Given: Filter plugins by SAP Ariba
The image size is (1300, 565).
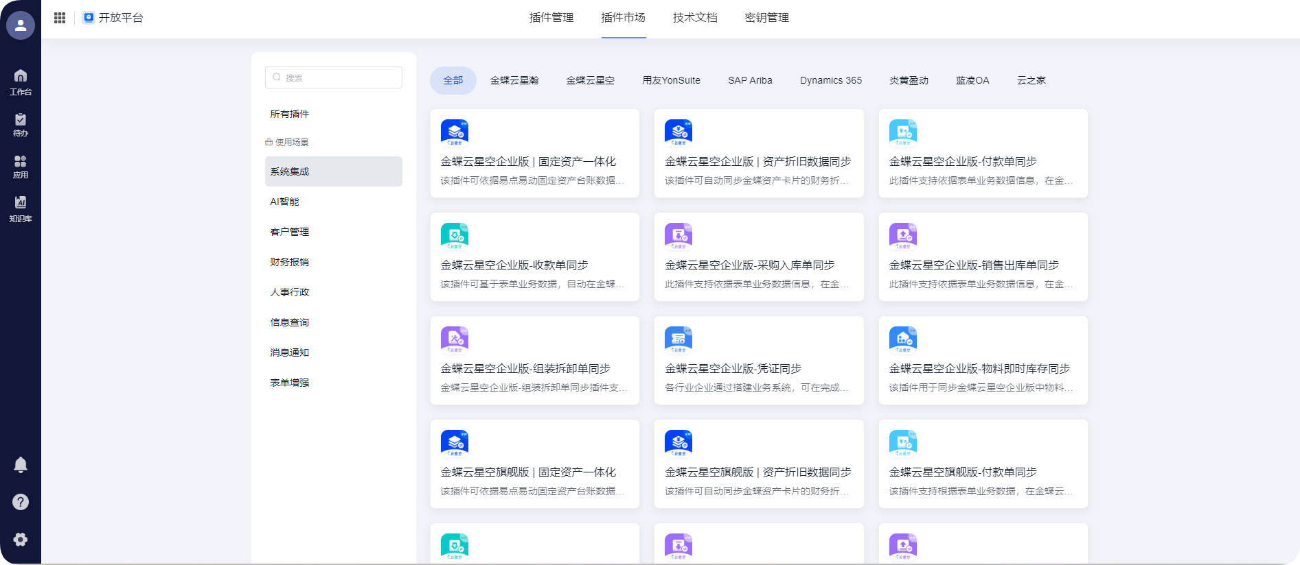Looking at the screenshot, I should click(750, 80).
